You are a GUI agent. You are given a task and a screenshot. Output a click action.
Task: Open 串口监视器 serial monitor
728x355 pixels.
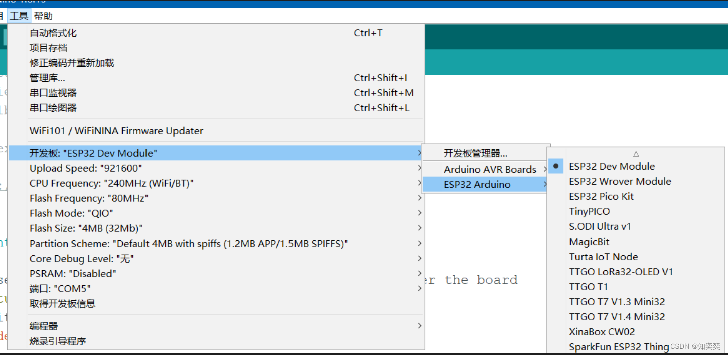pyautogui.click(x=217, y=93)
